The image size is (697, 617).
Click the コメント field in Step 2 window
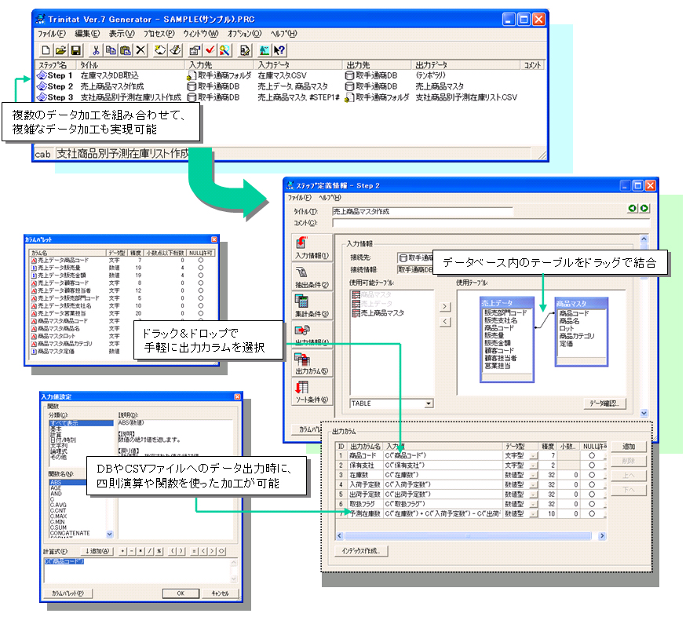tap(491, 223)
